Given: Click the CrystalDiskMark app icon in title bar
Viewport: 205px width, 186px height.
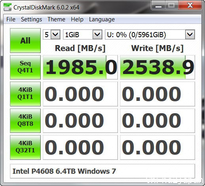Looking at the screenshot, I should click(8, 7).
